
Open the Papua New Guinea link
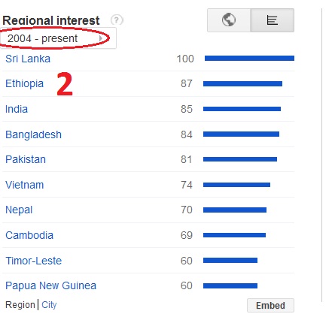point(50,285)
